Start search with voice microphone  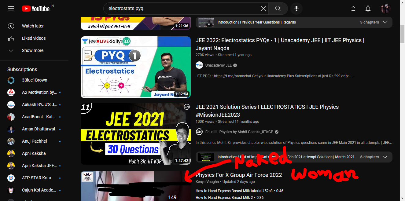point(296,9)
